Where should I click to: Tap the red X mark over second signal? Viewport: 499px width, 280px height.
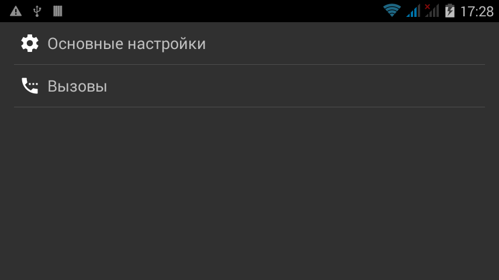(x=427, y=6)
